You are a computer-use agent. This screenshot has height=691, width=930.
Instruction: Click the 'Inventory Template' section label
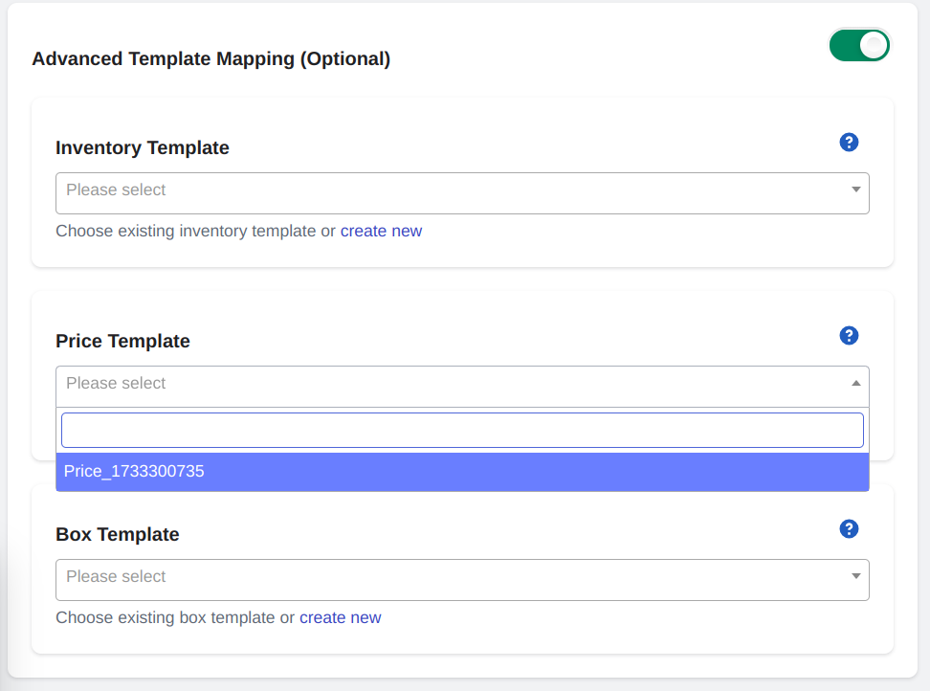coord(143,147)
